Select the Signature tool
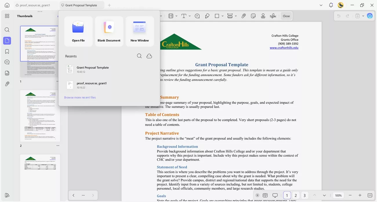The height and width of the screenshot is (202, 377). pyautogui.click(x=273, y=16)
